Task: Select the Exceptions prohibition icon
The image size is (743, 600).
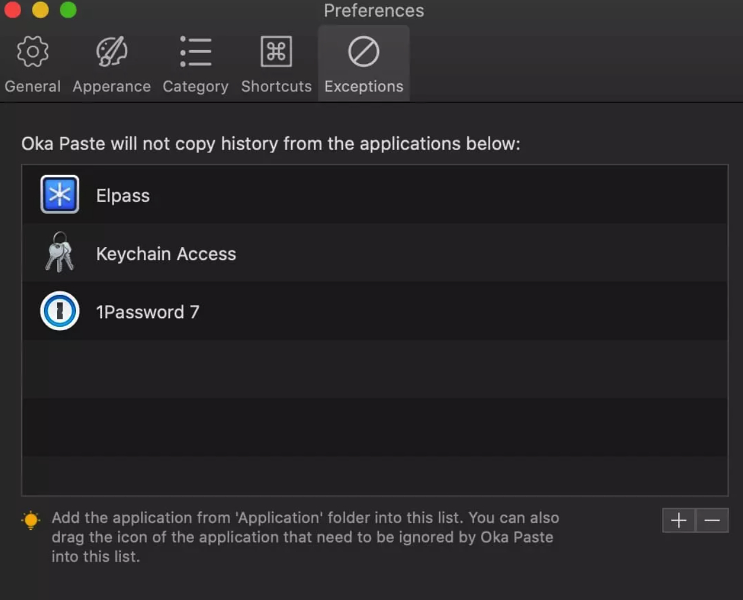Action: [x=364, y=51]
